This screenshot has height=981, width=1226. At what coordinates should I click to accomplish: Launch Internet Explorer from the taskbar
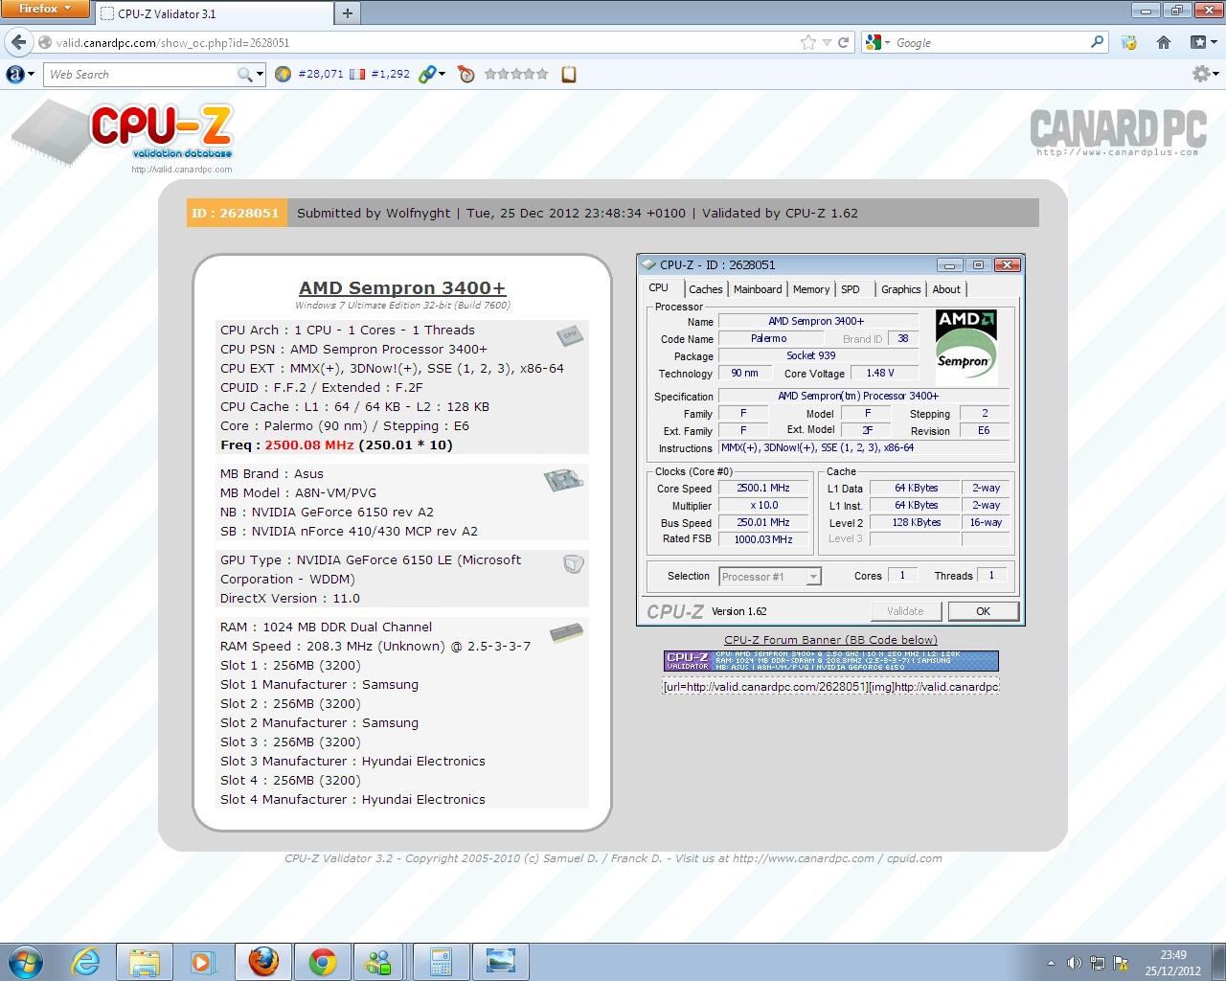[x=86, y=962]
